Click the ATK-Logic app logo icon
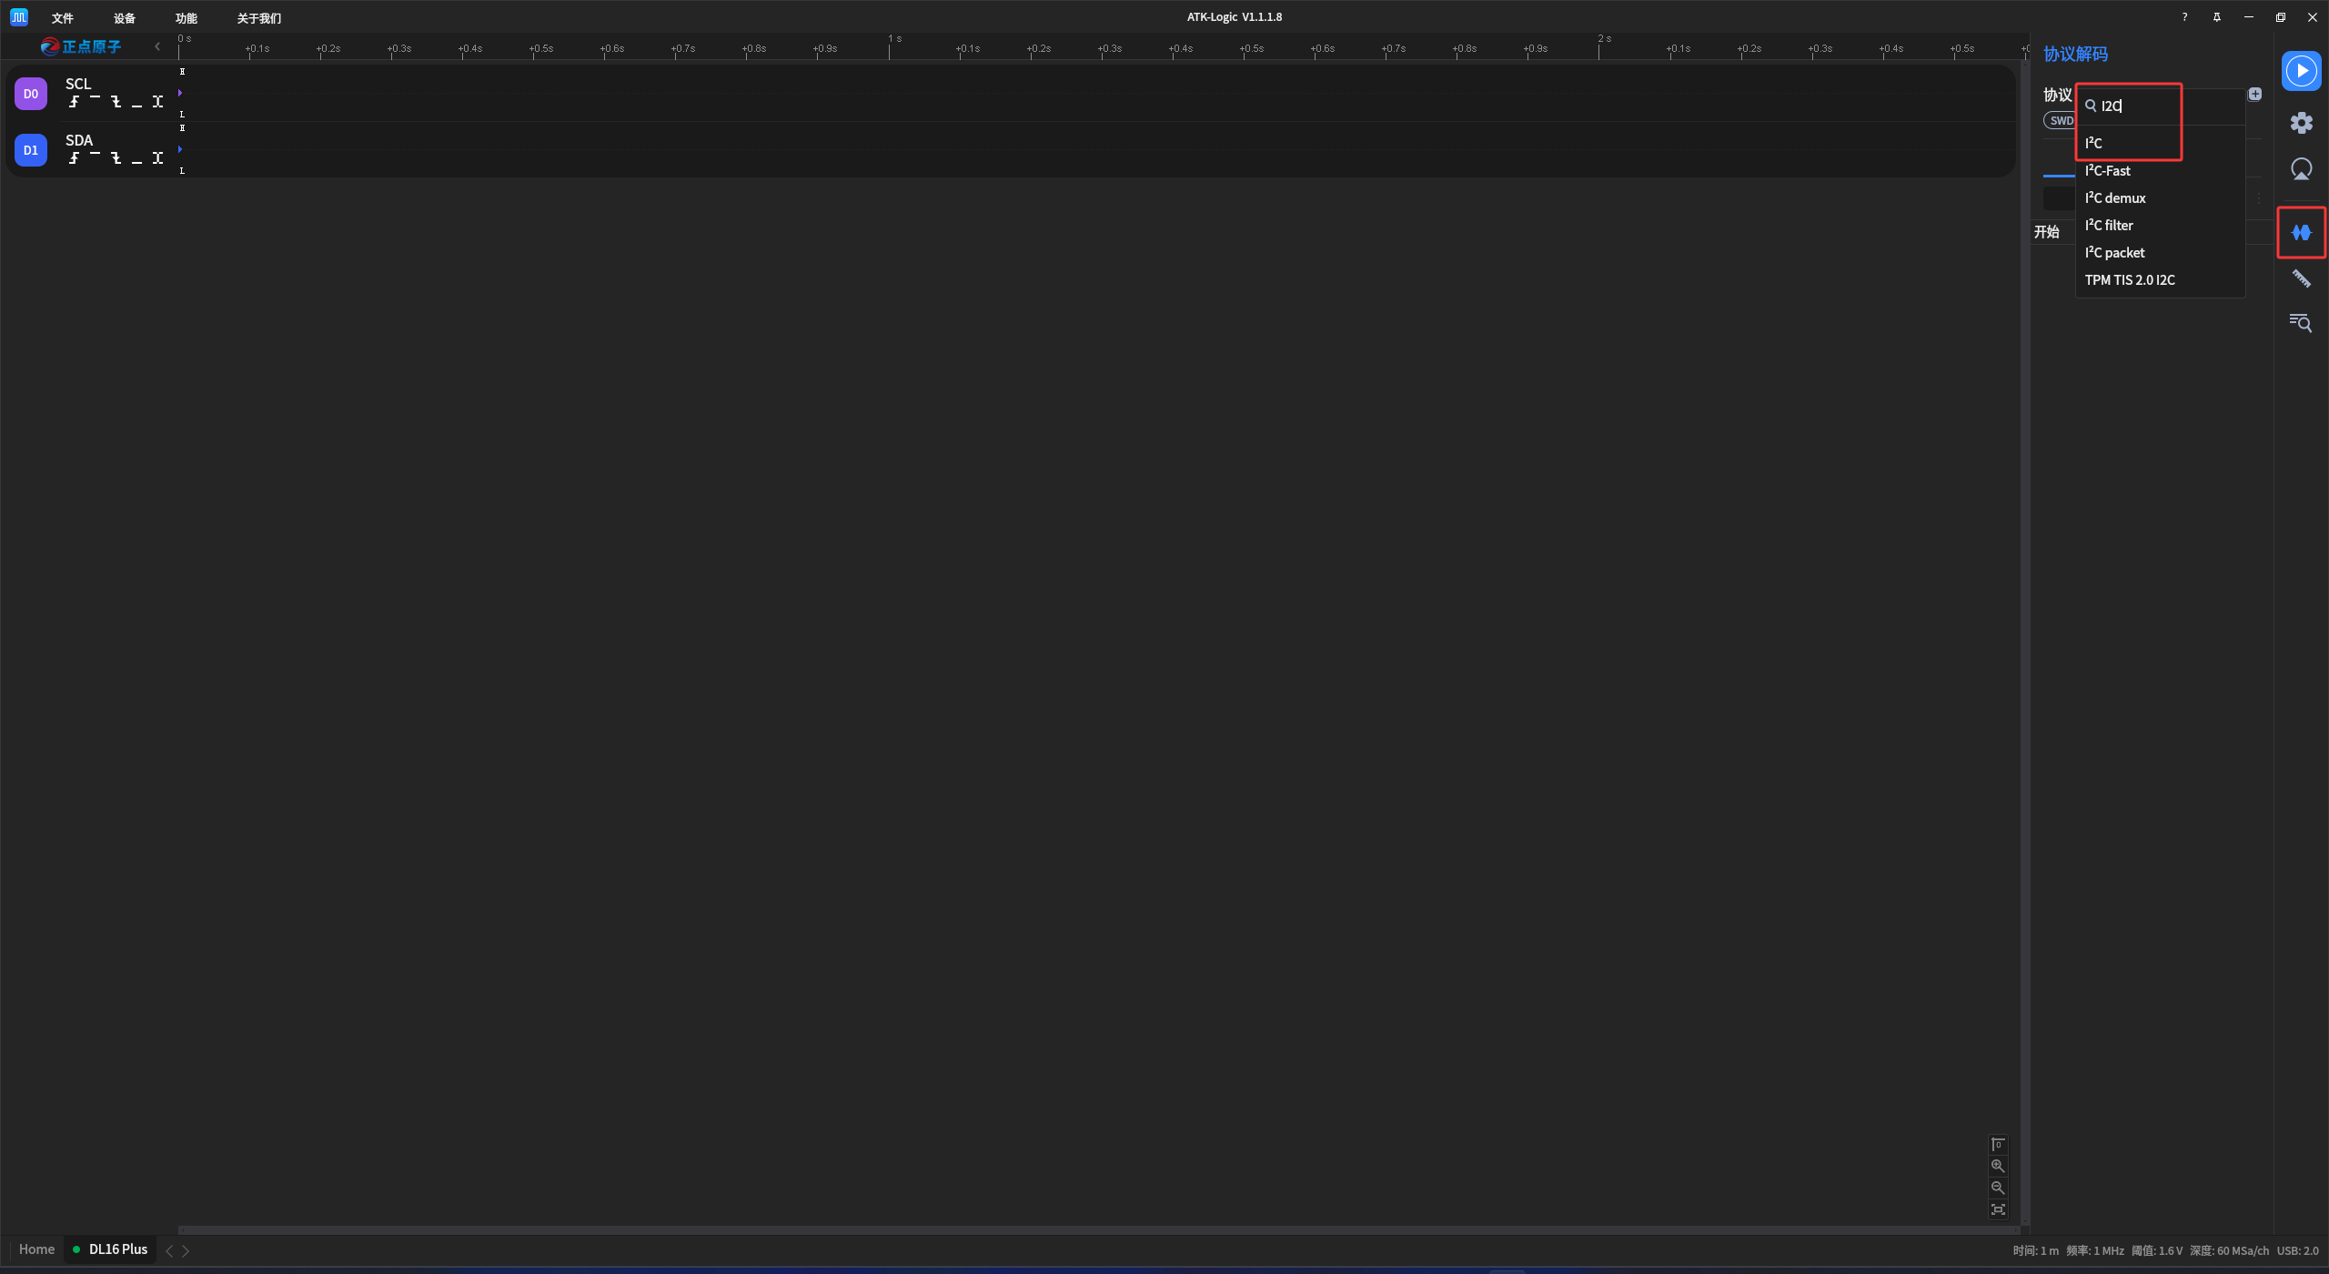Viewport: 2329px width, 1274px height. [19, 17]
